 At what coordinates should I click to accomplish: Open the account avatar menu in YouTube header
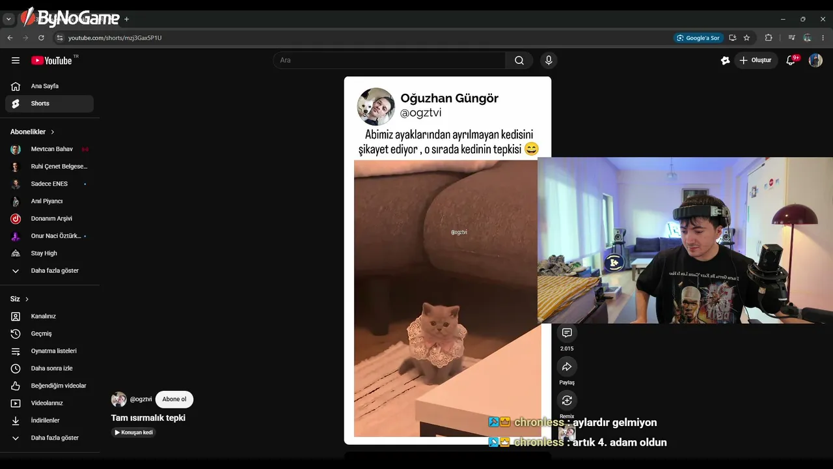click(x=815, y=61)
